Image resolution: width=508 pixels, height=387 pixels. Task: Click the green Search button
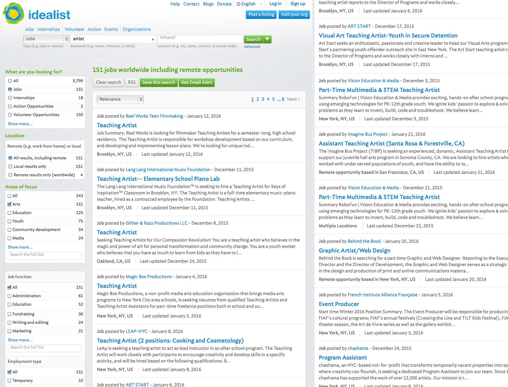tap(253, 39)
